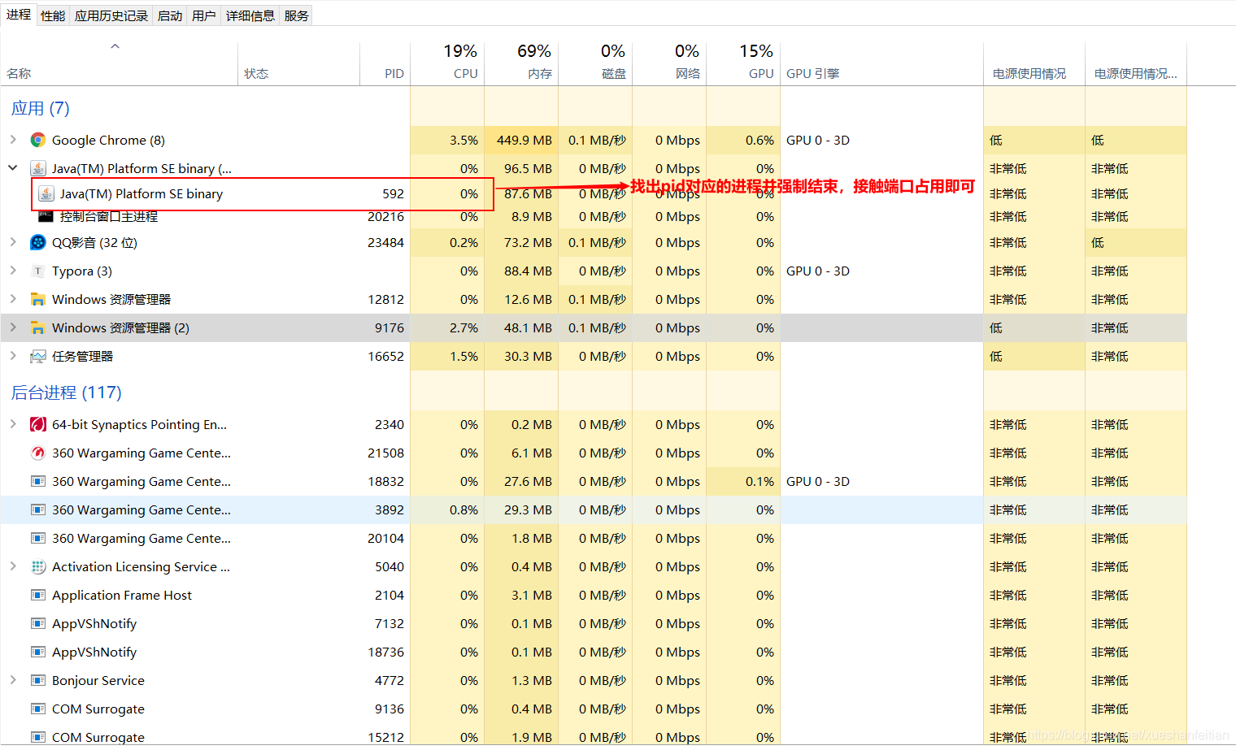Click the 360 Wargaming icon, PID 3892

point(37,509)
